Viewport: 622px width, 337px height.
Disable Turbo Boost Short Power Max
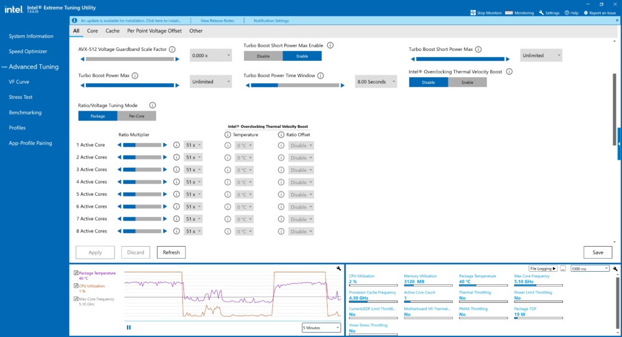[x=263, y=57]
